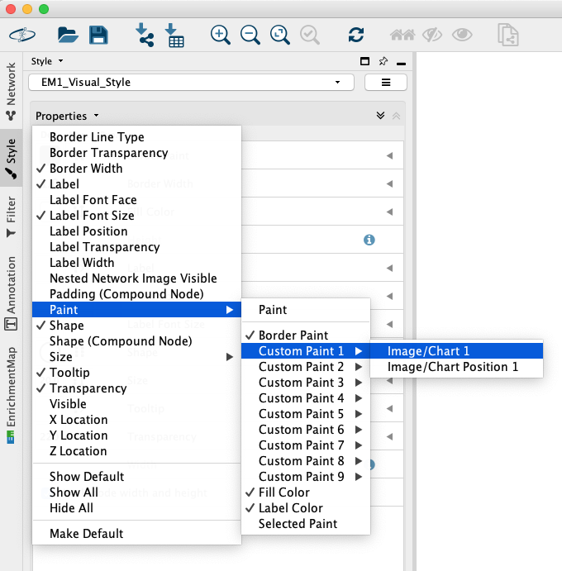
Task: Zoom out with minus magnifier
Action: coord(250,35)
